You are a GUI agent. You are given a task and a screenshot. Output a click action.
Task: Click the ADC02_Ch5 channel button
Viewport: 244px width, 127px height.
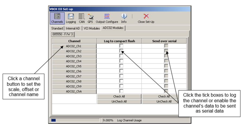point(74,66)
